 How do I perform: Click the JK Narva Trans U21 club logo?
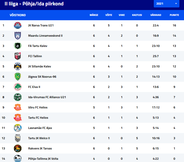(x=18, y=25)
